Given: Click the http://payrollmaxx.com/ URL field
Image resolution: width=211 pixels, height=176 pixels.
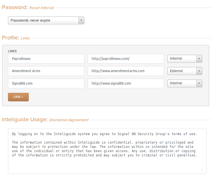Looking at the screenshot, I should (126, 59).
